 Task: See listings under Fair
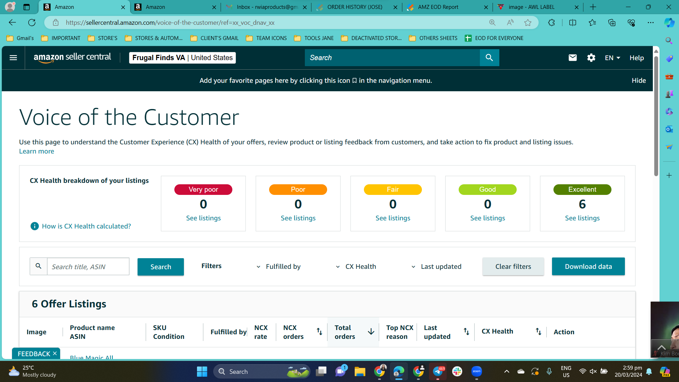pos(393,218)
